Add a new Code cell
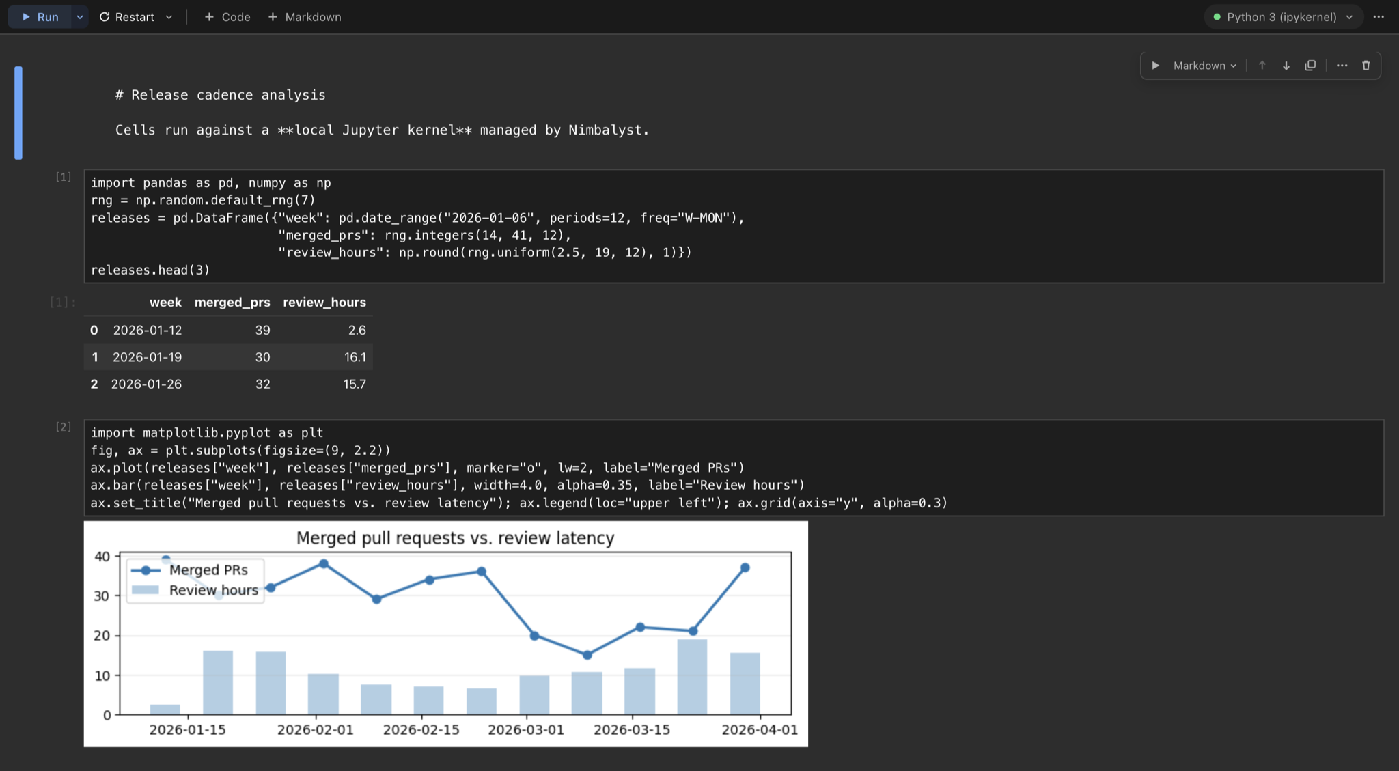 [x=227, y=17]
